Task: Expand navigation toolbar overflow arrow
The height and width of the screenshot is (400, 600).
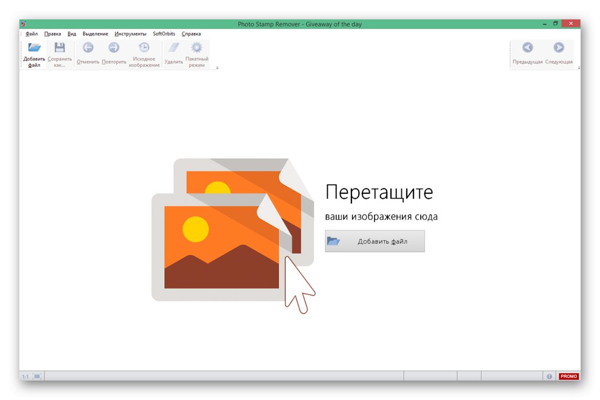Action: [x=579, y=68]
